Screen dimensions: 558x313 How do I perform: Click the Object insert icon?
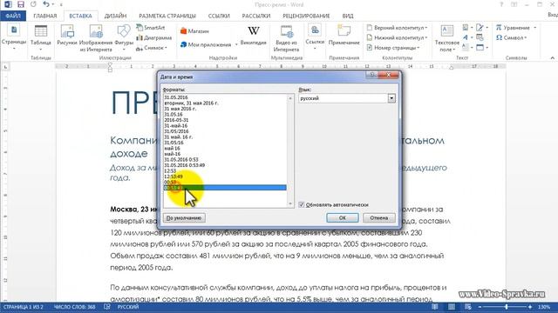click(480, 47)
